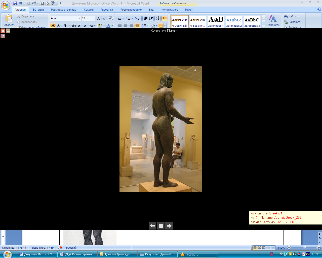Save the document using the floppy disk icon
The width and height of the screenshot is (322, 258).
(x=15, y=3)
